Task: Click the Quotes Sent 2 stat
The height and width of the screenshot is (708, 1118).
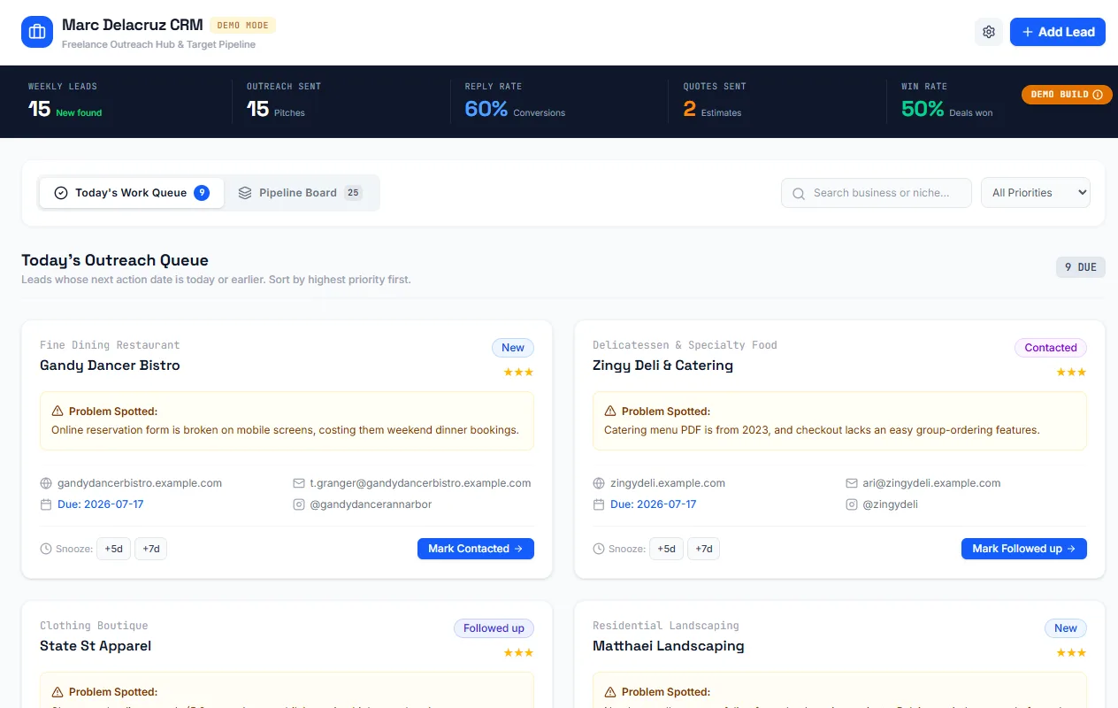Action: pyautogui.click(x=690, y=109)
